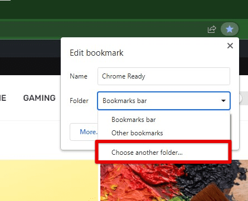The image size is (248, 201).
Task: Click the blue bookmark star icon
Action: pyautogui.click(x=230, y=29)
